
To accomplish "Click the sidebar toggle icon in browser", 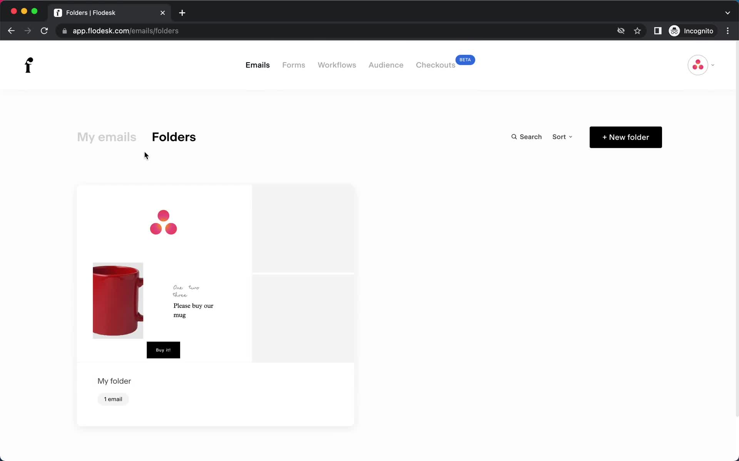I will (658, 31).
